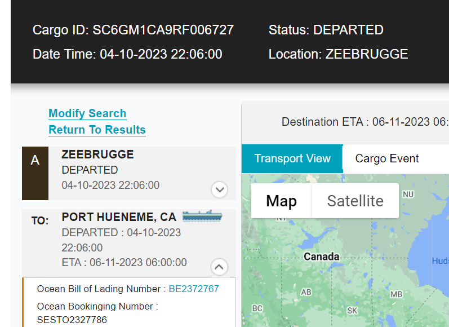Click the cargo ship icon beside Port Hueneme
This screenshot has height=327, width=449.
click(x=202, y=216)
